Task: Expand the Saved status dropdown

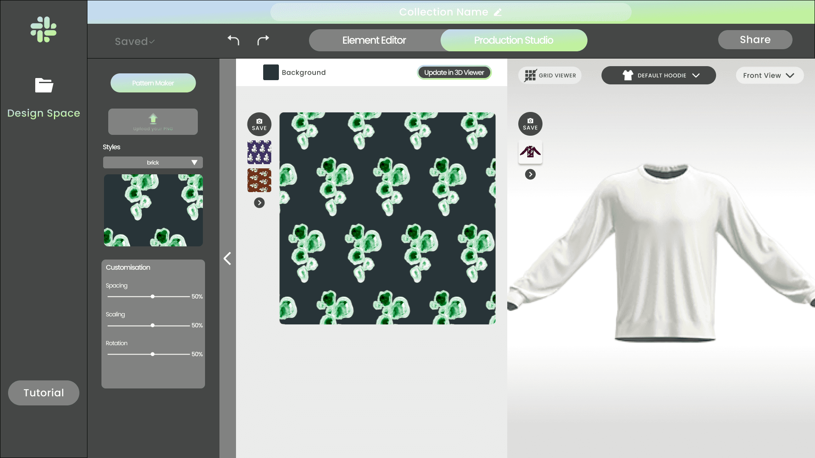Action: 135,42
